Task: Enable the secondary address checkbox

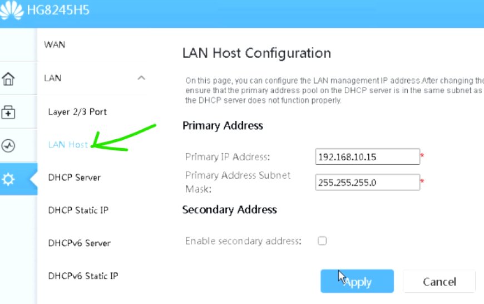Action: click(322, 241)
